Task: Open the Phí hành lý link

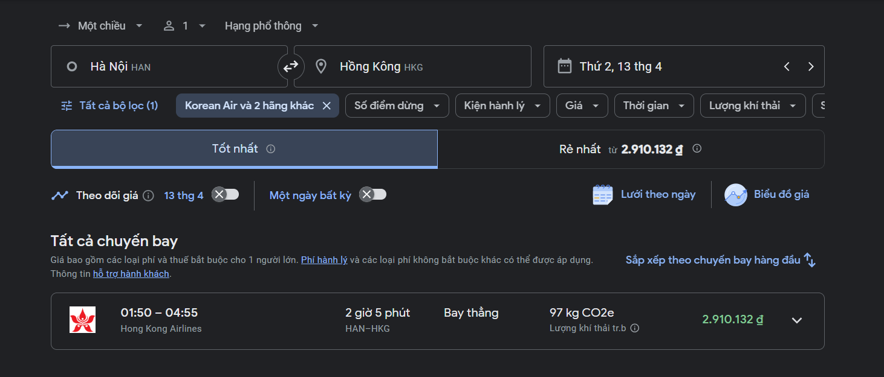Action: pos(324,260)
